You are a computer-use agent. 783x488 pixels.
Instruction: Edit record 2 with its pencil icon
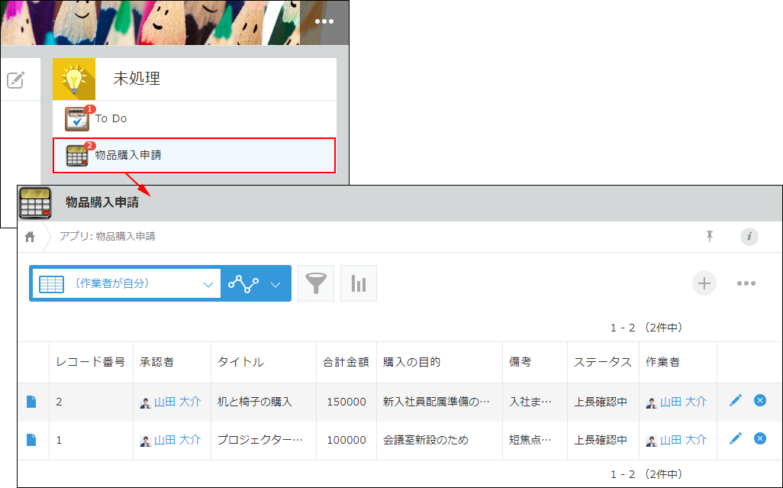coord(736,400)
